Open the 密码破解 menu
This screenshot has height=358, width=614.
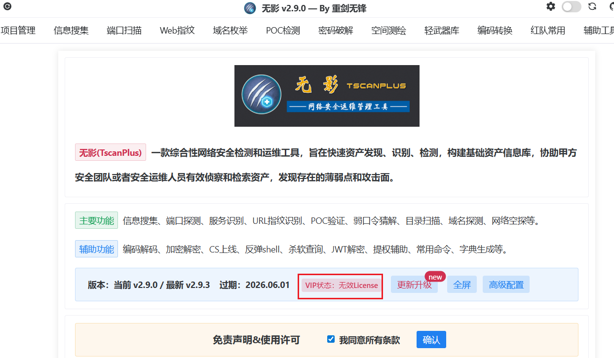336,31
